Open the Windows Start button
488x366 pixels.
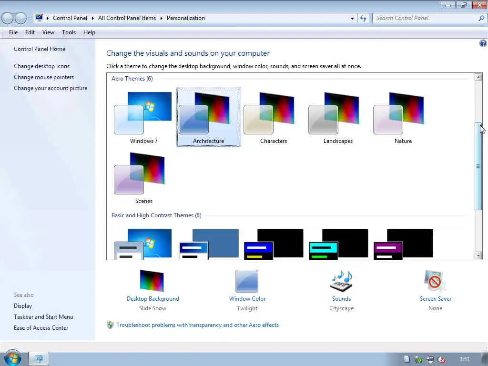click(x=12, y=358)
